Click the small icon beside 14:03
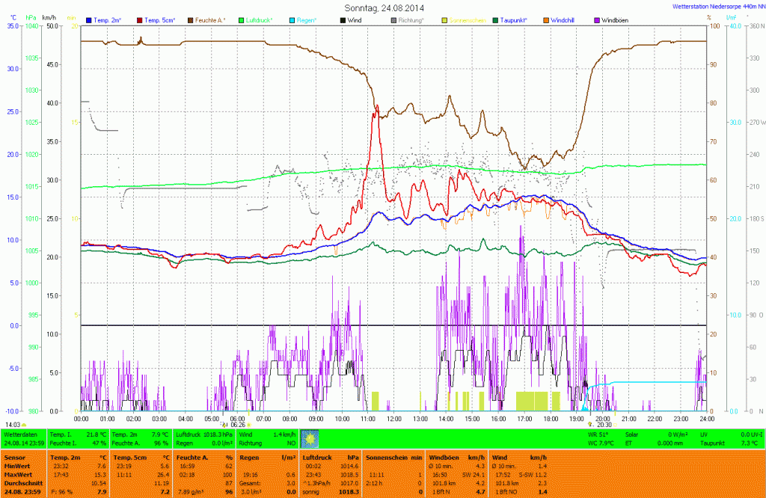The height and width of the screenshot is (498, 766). [24, 424]
